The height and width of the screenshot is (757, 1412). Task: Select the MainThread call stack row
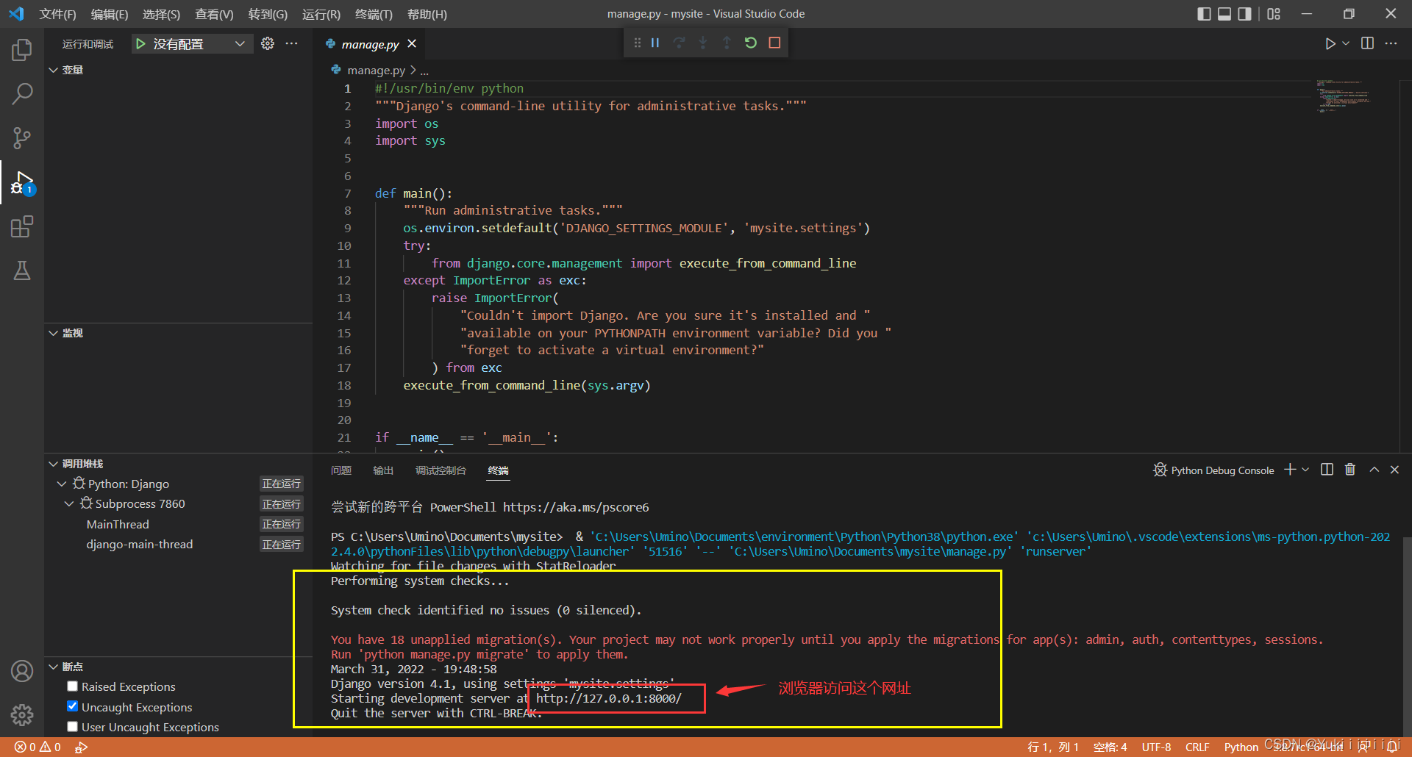point(177,524)
